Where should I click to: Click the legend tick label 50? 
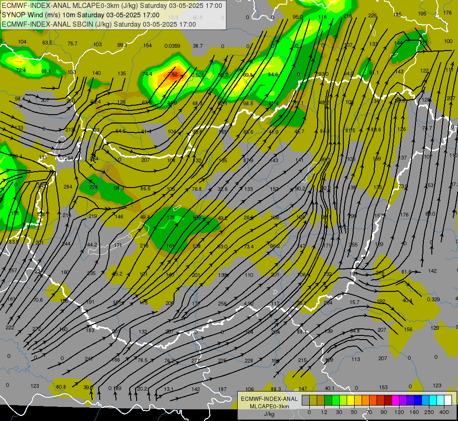tap(354, 412)
